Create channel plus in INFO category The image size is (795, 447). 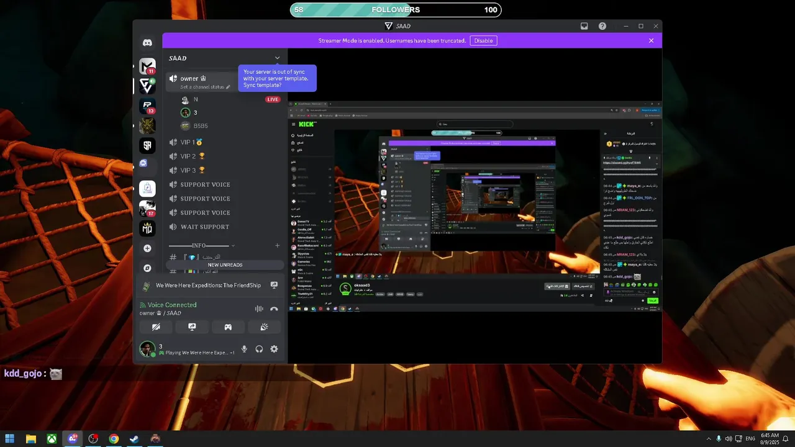coord(277,245)
